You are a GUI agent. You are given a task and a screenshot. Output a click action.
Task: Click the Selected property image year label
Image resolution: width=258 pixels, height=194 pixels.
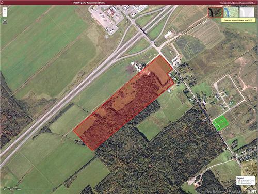(x=238, y=20)
